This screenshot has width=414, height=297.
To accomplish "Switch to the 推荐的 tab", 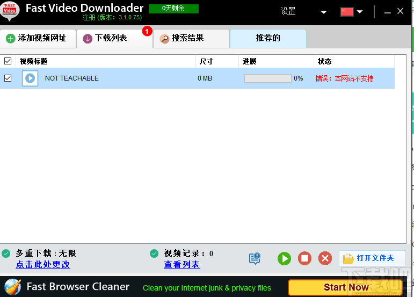I will 268,39.
